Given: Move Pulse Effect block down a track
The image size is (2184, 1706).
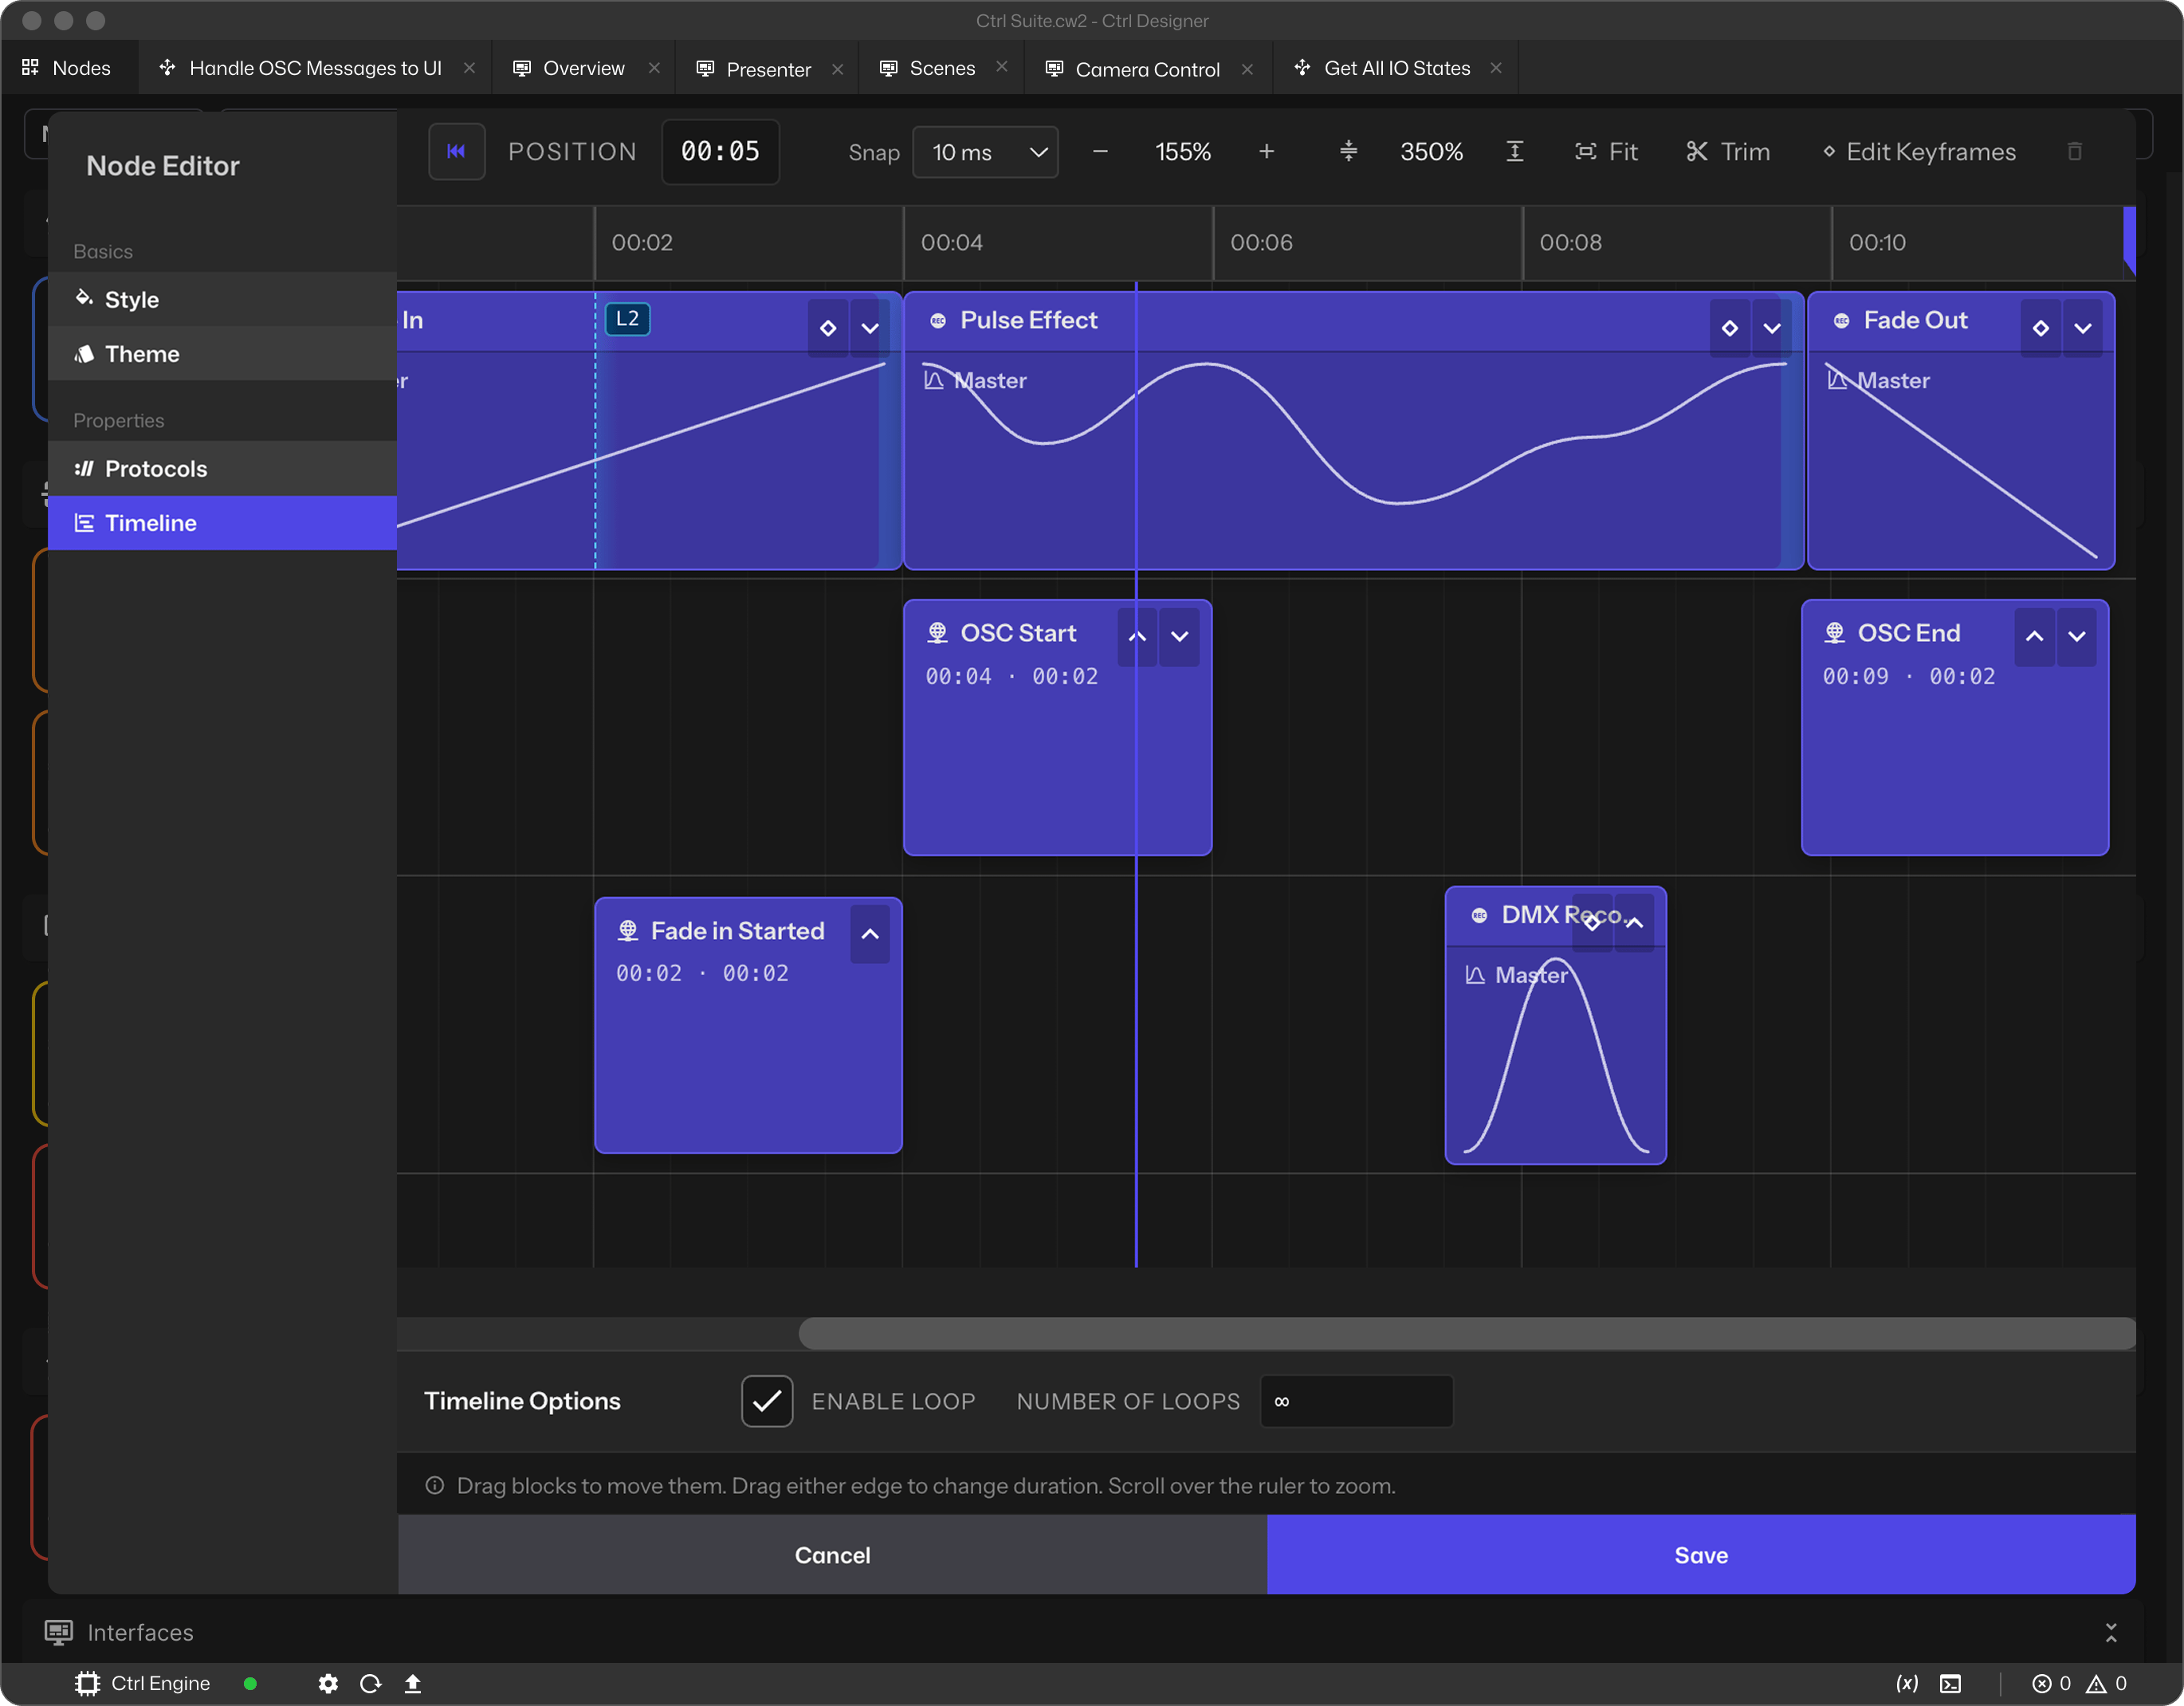Looking at the screenshot, I should 1771,328.
